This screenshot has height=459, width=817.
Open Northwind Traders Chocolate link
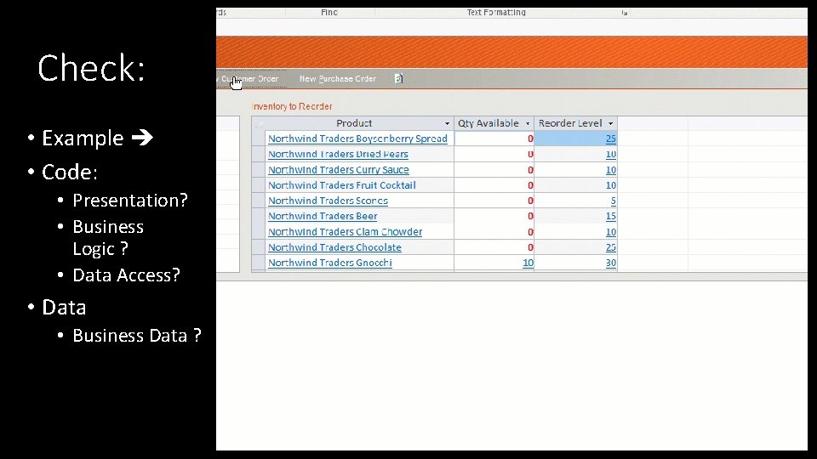point(334,247)
